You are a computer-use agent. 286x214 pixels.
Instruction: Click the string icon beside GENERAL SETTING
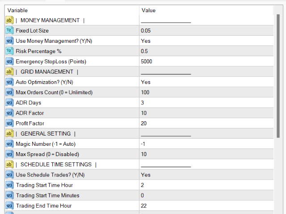[x=9, y=134]
